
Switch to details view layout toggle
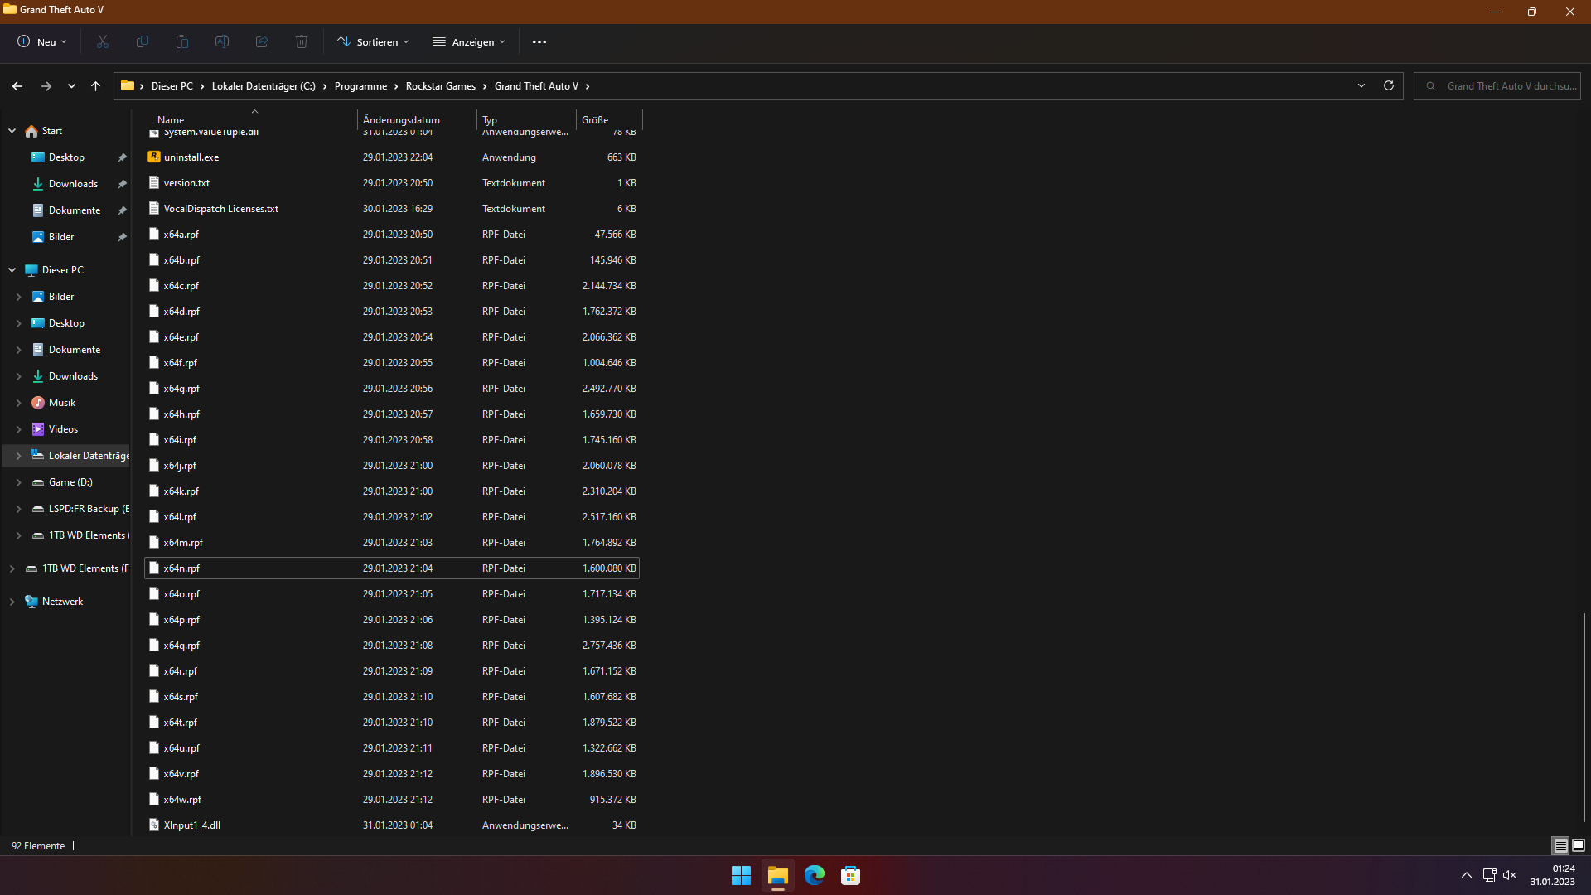(1560, 845)
